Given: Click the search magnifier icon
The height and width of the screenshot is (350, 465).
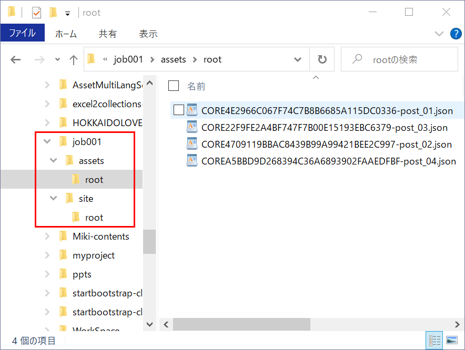Looking at the screenshot, I should [x=357, y=59].
